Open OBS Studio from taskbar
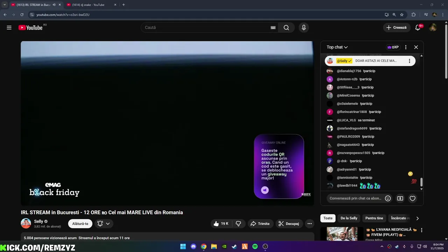 pos(265,247)
